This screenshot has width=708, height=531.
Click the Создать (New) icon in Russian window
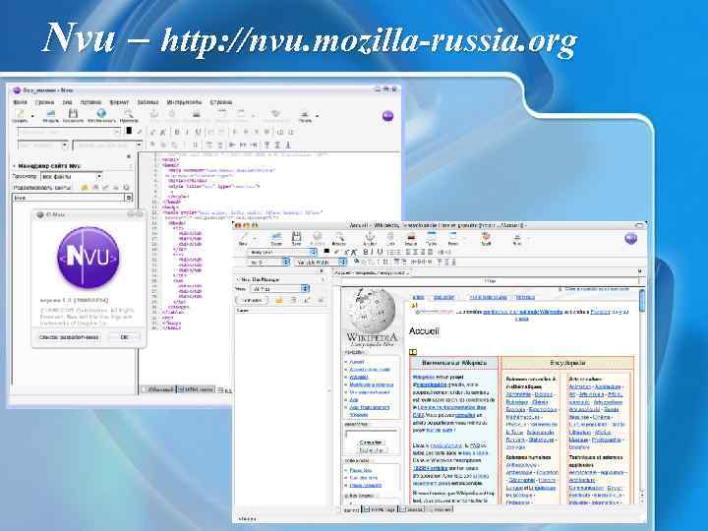pyautogui.click(x=20, y=116)
